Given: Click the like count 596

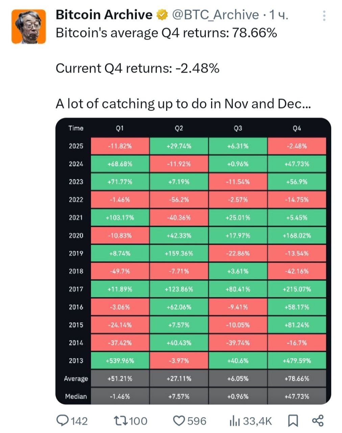Looking at the screenshot, I should [197, 421].
